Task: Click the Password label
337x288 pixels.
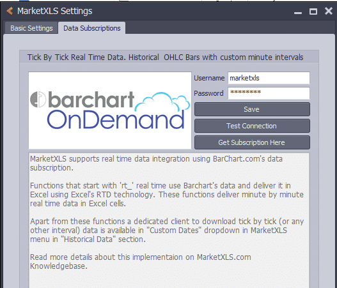Action: pyautogui.click(x=208, y=93)
